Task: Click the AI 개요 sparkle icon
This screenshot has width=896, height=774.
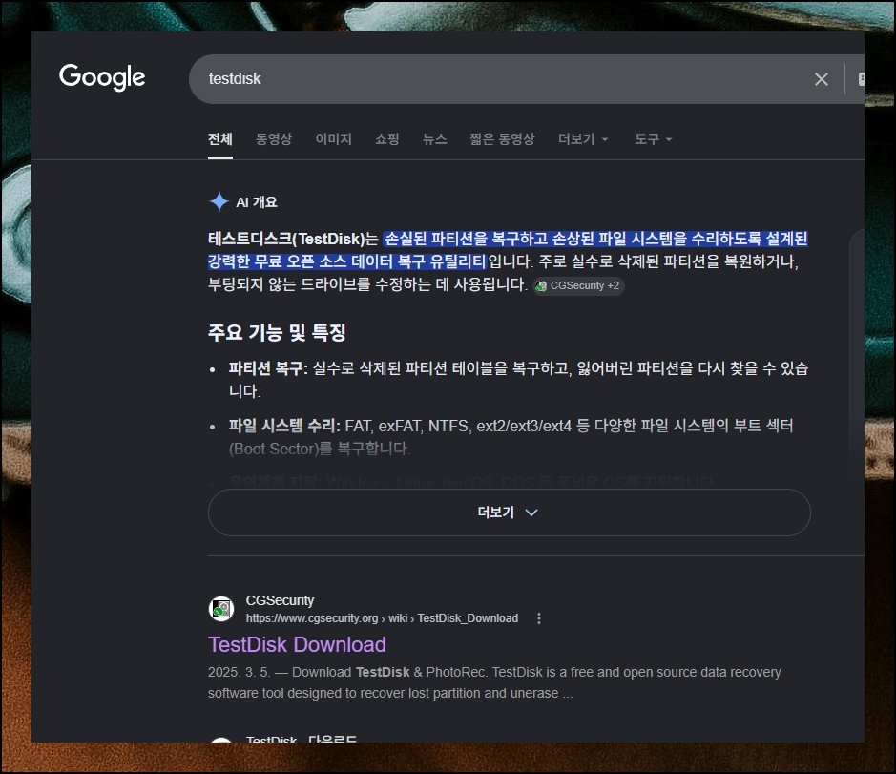Action: pyautogui.click(x=219, y=201)
